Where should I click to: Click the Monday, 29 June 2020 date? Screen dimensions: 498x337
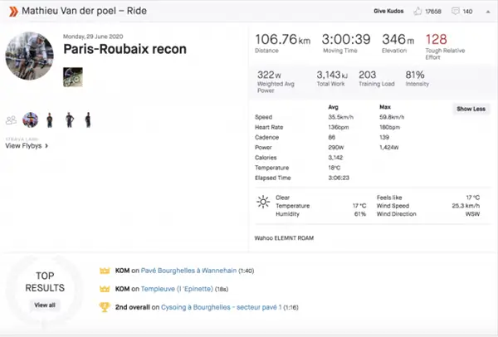pos(93,37)
